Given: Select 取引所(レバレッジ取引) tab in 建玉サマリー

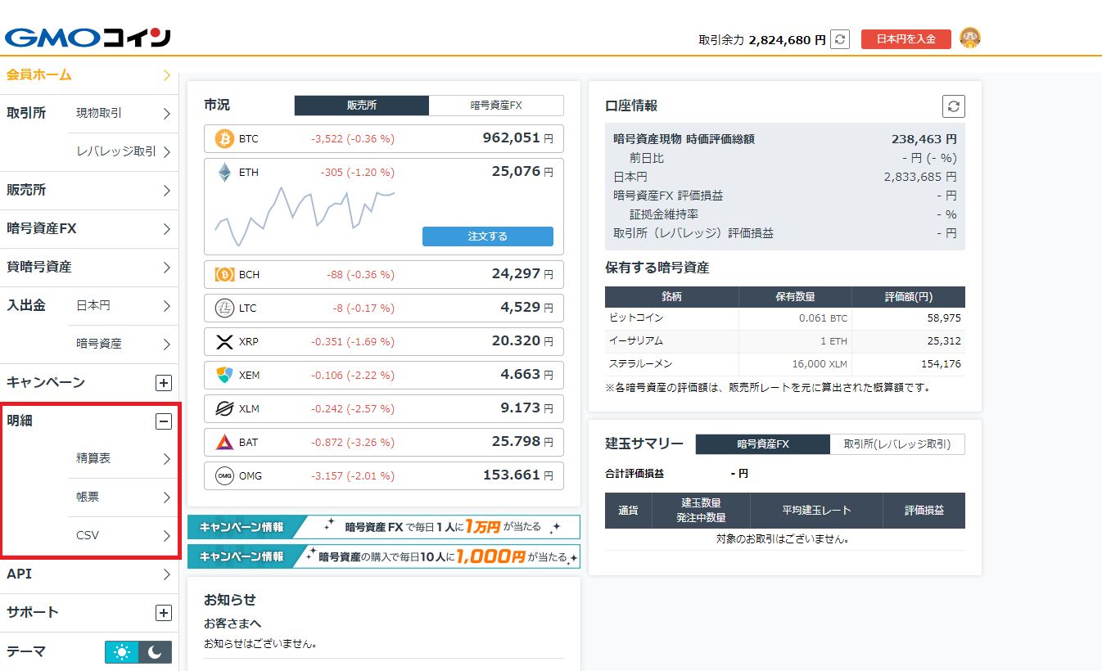Looking at the screenshot, I should (897, 444).
